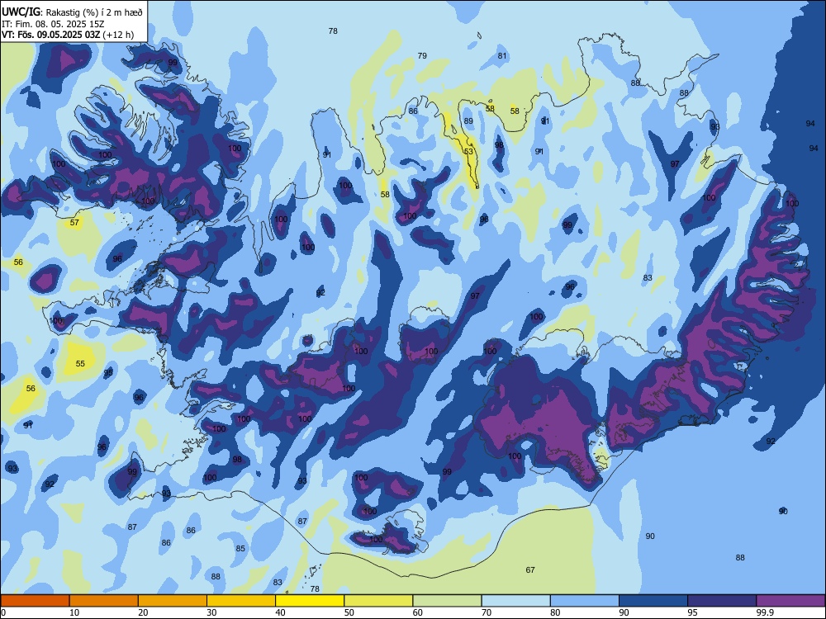Click the dark orange 0–10 legend swatch

click(x=35, y=601)
